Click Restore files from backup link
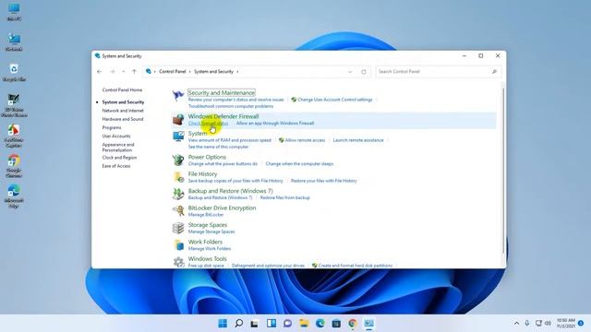The image size is (591, 332). [x=285, y=197]
